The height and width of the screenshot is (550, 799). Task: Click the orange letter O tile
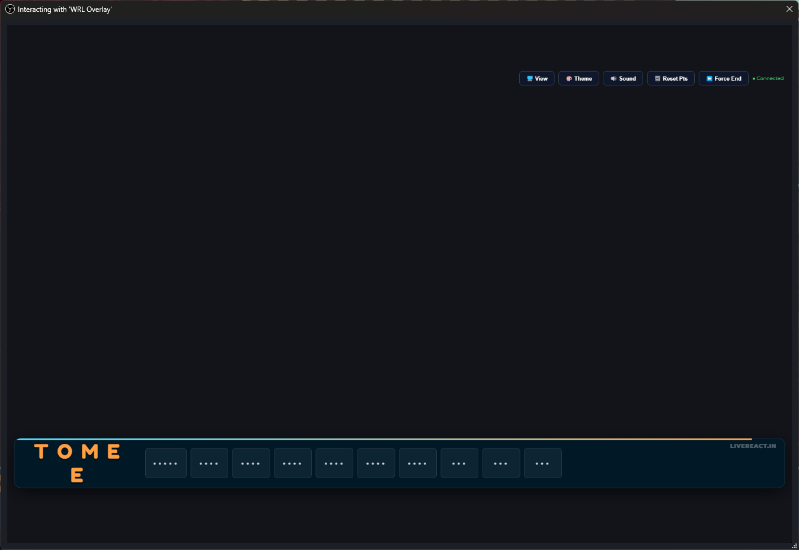[65, 452]
